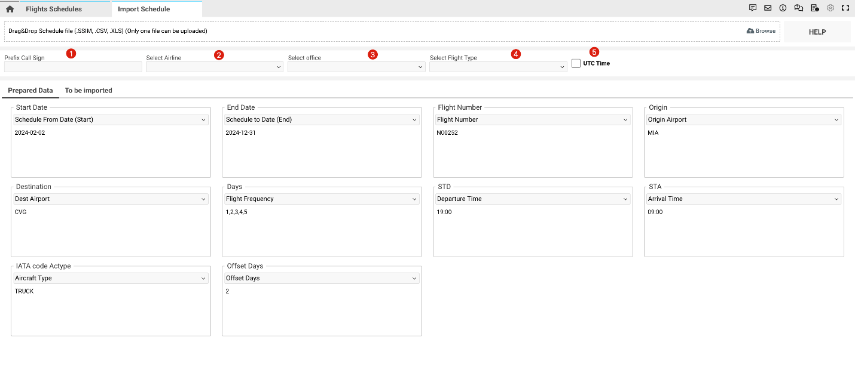Image resolution: width=855 pixels, height=371 pixels.
Task: Open the settings gear icon
Action: click(830, 8)
